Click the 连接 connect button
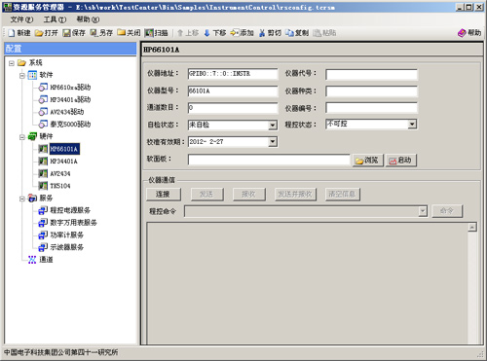 pos(164,195)
